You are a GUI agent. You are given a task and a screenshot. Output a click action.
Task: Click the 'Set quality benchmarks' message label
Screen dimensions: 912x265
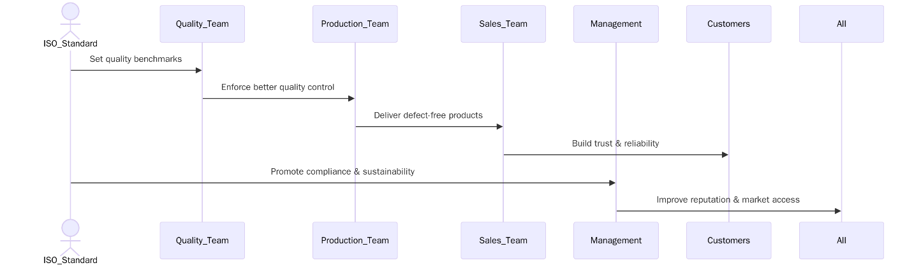(x=136, y=59)
